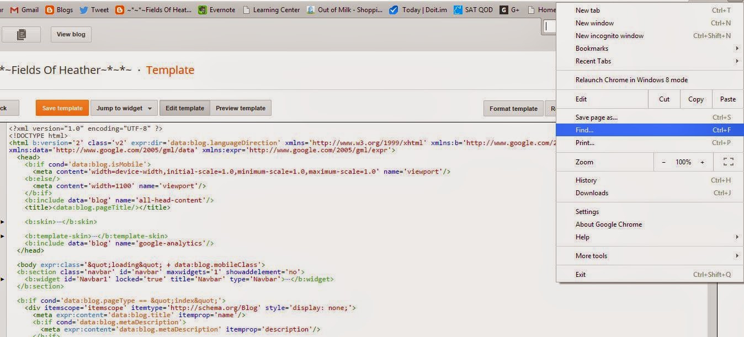Open the Home bookmark
744x337 pixels.
click(x=541, y=9)
